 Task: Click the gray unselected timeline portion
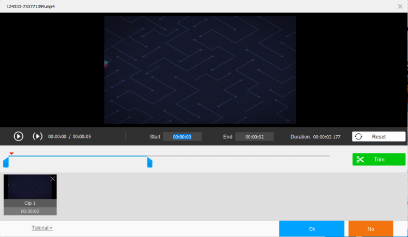(239, 156)
